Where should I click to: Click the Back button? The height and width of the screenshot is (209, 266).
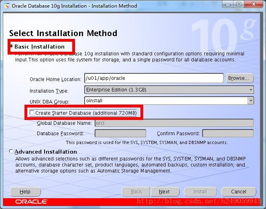pyautogui.click(x=136, y=192)
